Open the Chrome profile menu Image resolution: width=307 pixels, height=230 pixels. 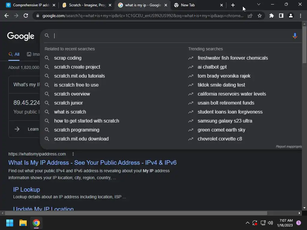click(x=291, y=16)
